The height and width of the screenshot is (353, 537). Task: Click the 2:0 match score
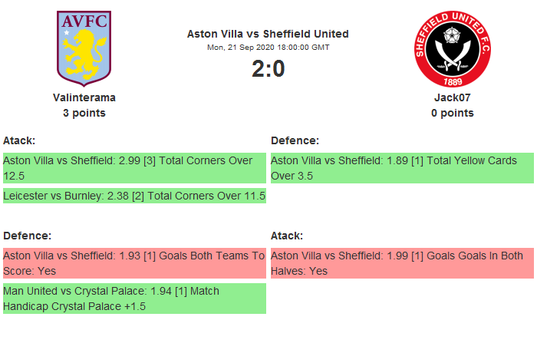point(268,69)
